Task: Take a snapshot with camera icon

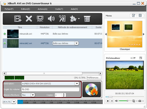Action: pyautogui.click(x=140, y=101)
